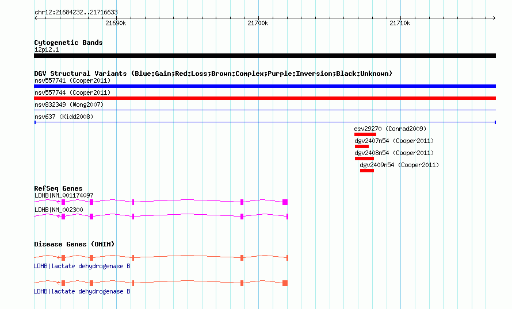Click the strand arrowhead of the NM_001174097 transcript
Image resolution: width=512 pixels, height=309 pixels.
point(59,202)
